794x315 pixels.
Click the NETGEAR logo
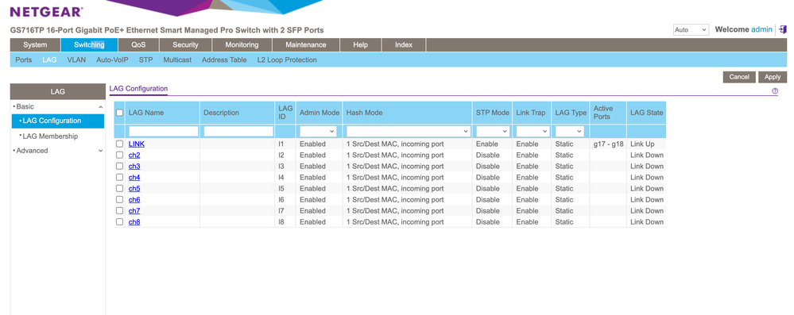click(x=47, y=12)
